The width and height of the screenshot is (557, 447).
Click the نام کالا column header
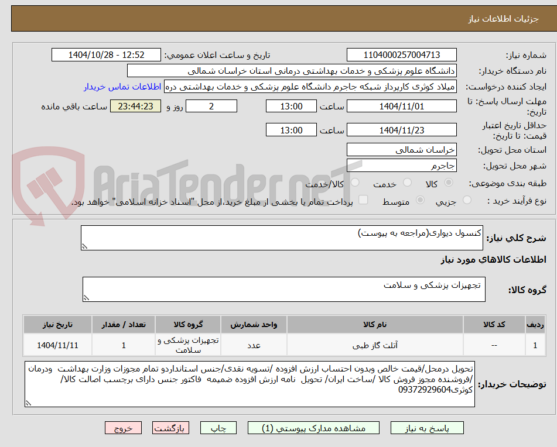click(x=375, y=325)
